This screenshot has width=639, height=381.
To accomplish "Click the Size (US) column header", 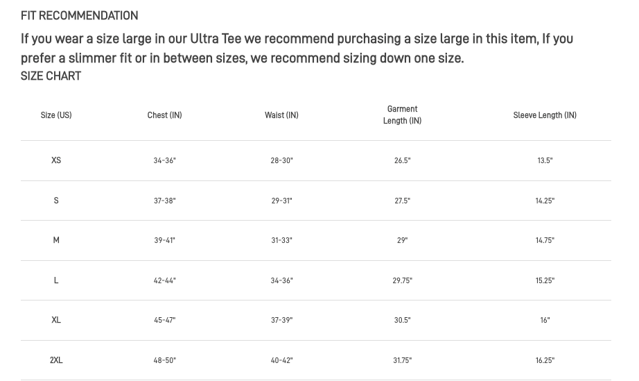I will 56,115.
